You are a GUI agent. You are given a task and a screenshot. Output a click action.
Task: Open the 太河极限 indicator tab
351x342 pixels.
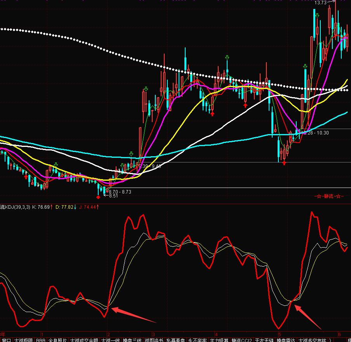pyautogui.click(x=24, y=340)
